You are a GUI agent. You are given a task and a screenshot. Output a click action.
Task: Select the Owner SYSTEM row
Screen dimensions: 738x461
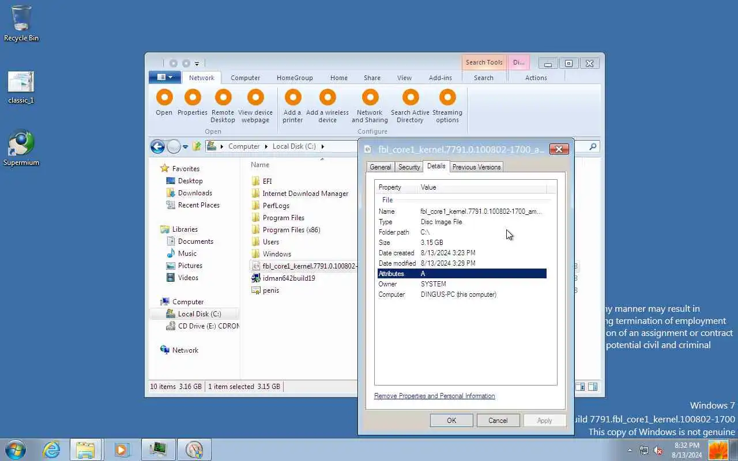462,284
